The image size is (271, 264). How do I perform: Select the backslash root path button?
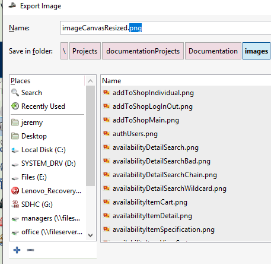point(64,51)
